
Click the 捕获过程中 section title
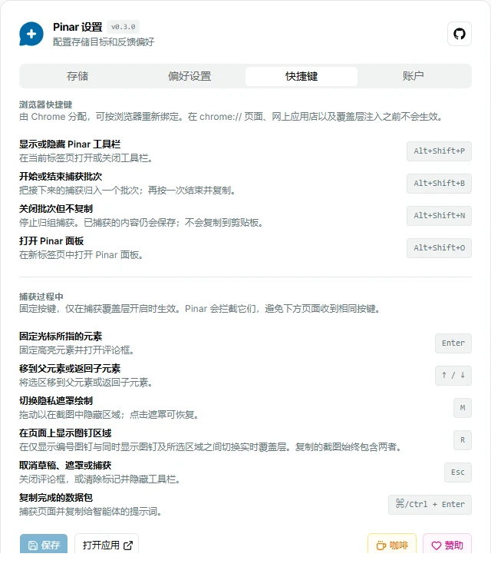(41, 297)
